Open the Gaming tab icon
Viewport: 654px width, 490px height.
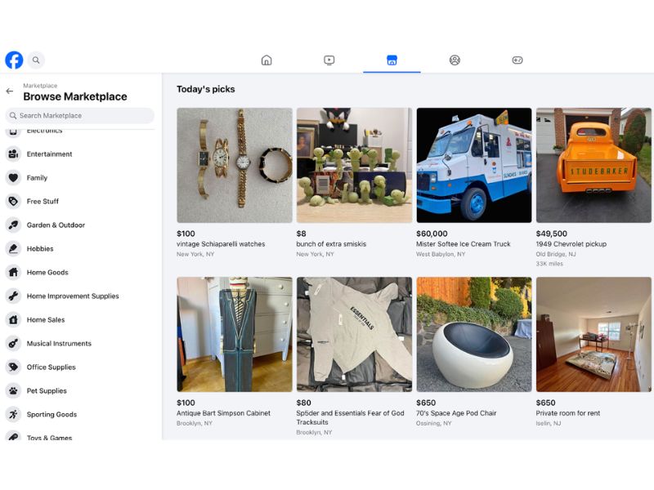pyautogui.click(x=517, y=60)
